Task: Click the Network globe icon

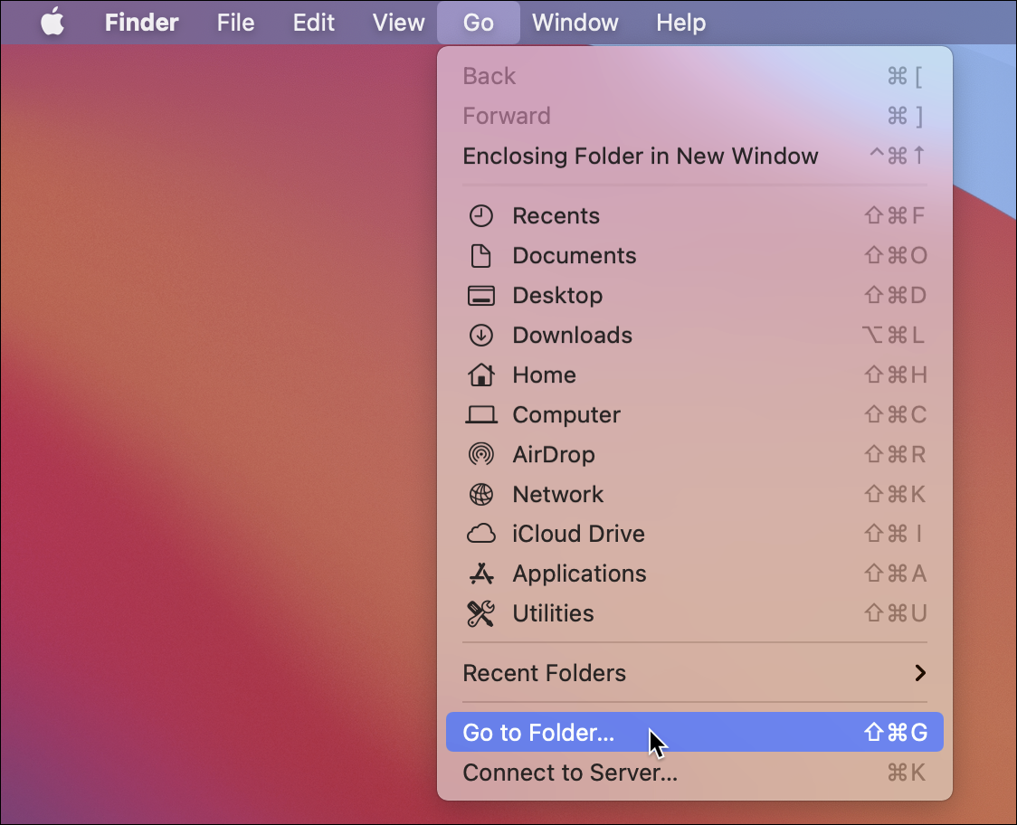Action: pyautogui.click(x=481, y=494)
